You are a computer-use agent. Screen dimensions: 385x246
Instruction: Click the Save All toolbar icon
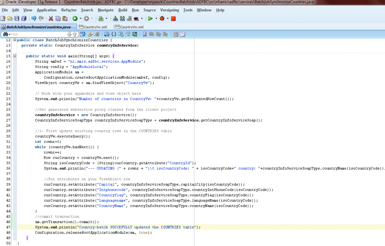[23, 18]
